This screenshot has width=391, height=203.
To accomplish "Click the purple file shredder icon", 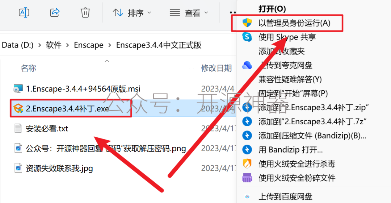I will coord(247,178).
